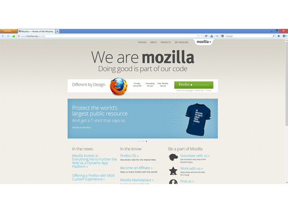Open the GET INVOLVED navigation item
288x216 pixels.
181,42
